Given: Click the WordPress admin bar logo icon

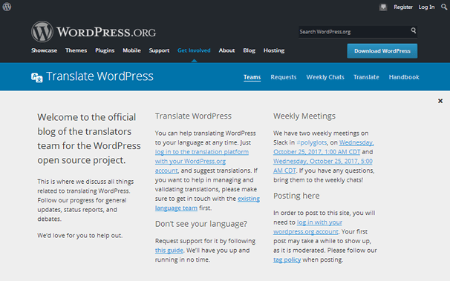Looking at the screenshot, I should click(7, 7).
